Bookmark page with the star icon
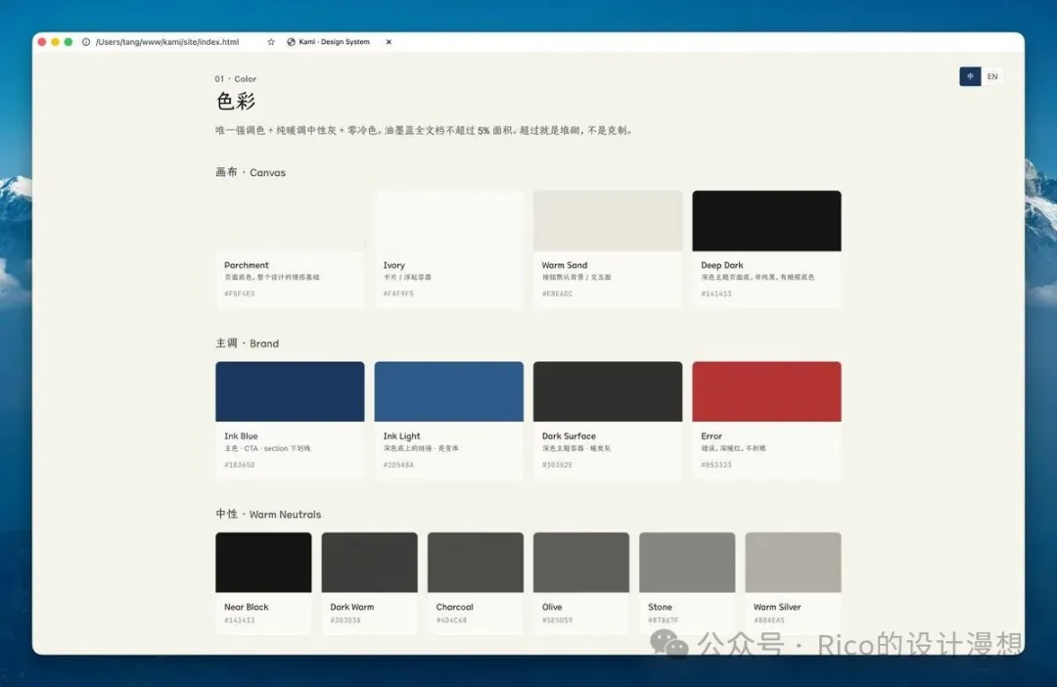This screenshot has width=1057, height=687. tap(271, 42)
